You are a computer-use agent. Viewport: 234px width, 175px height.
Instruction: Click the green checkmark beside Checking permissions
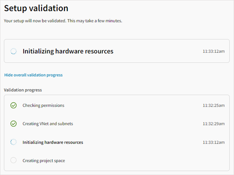pyautogui.click(x=14, y=105)
